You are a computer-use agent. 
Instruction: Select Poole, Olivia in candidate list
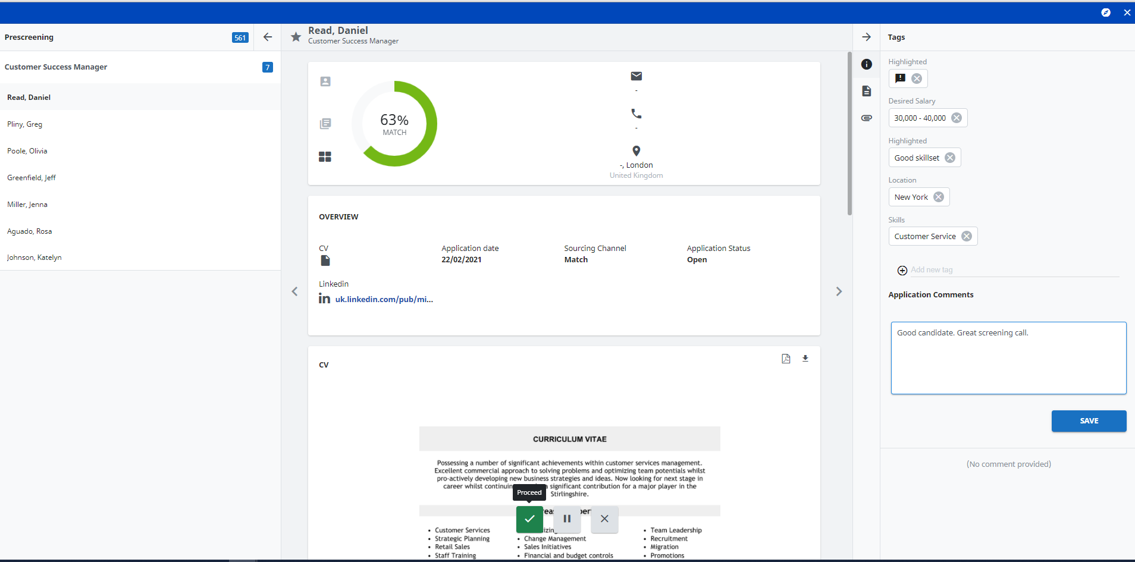[x=140, y=150]
